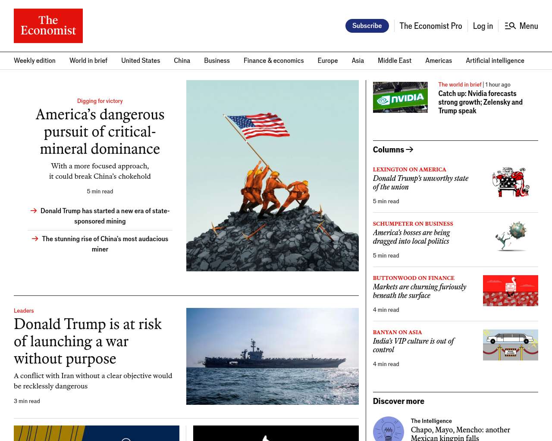Viewport: 552px width, 441px height.
Task: Click "A conflict with Iran" summary text
Action: point(93,381)
